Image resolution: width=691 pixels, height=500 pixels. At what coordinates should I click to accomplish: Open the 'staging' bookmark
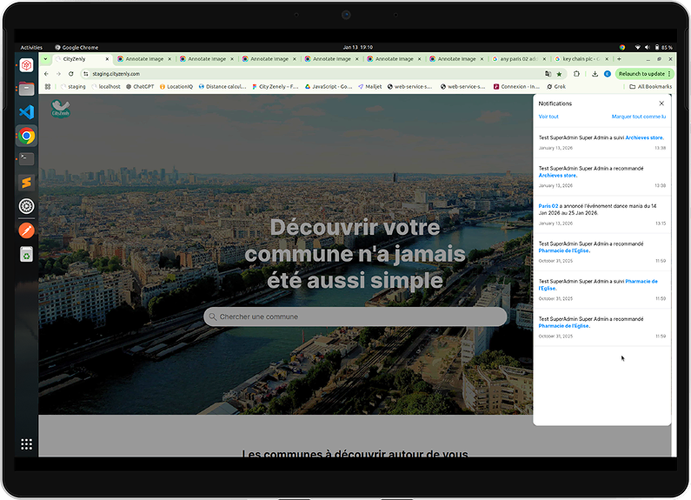point(73,87)
